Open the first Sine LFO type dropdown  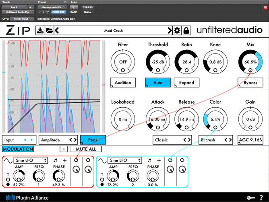pyautogui.click(x=31, y=160)
